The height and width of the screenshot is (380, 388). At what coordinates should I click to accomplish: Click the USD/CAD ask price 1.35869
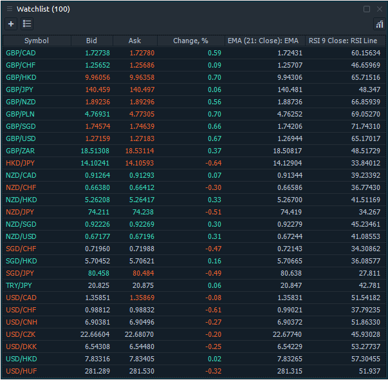141,298
